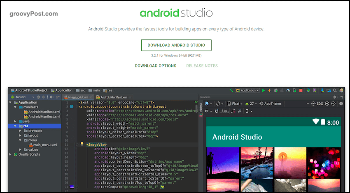
Task: Click zoom to fit screen icon
Action: tap(334, 104)
